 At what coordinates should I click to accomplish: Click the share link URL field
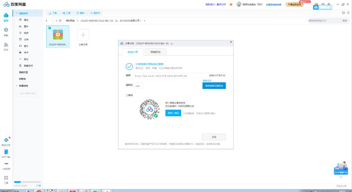tap(170, 76)
